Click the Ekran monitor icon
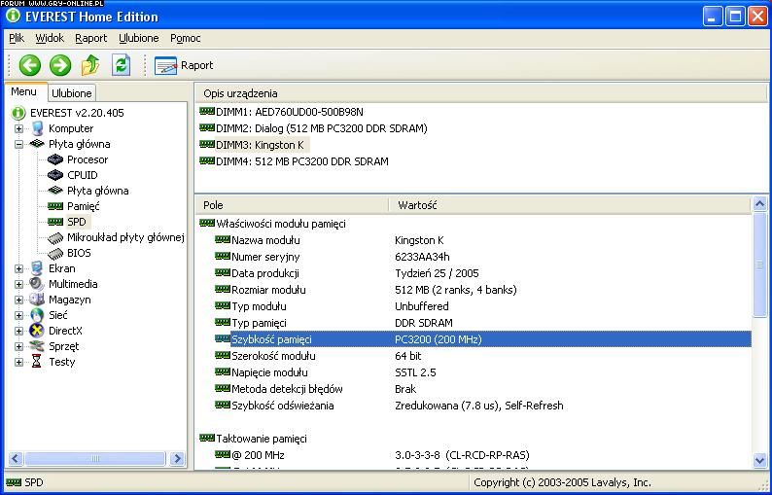 tap(37, 268)
